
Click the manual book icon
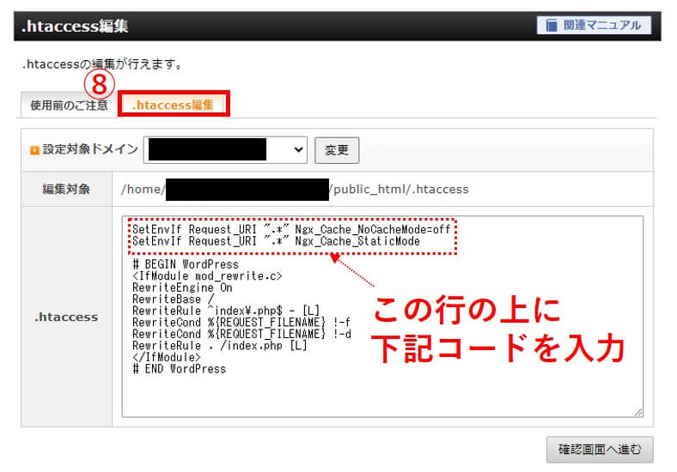(552, 25)
